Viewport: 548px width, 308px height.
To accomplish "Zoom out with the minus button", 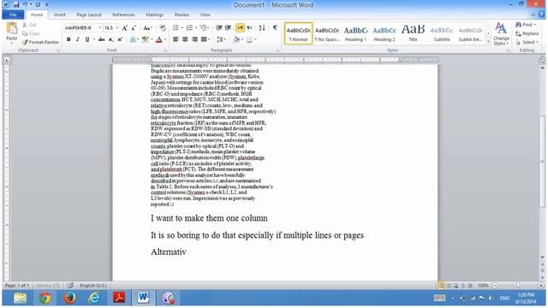I will pos(495,285).
